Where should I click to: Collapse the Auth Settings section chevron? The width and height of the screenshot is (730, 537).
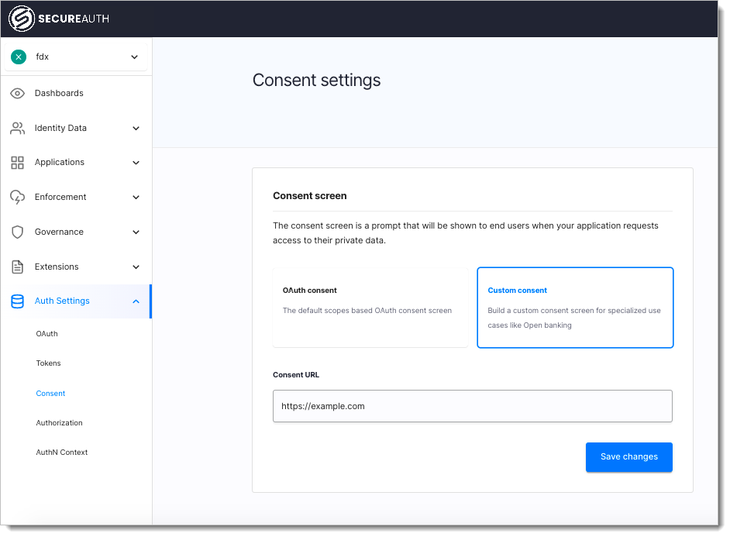pos(136,301)
